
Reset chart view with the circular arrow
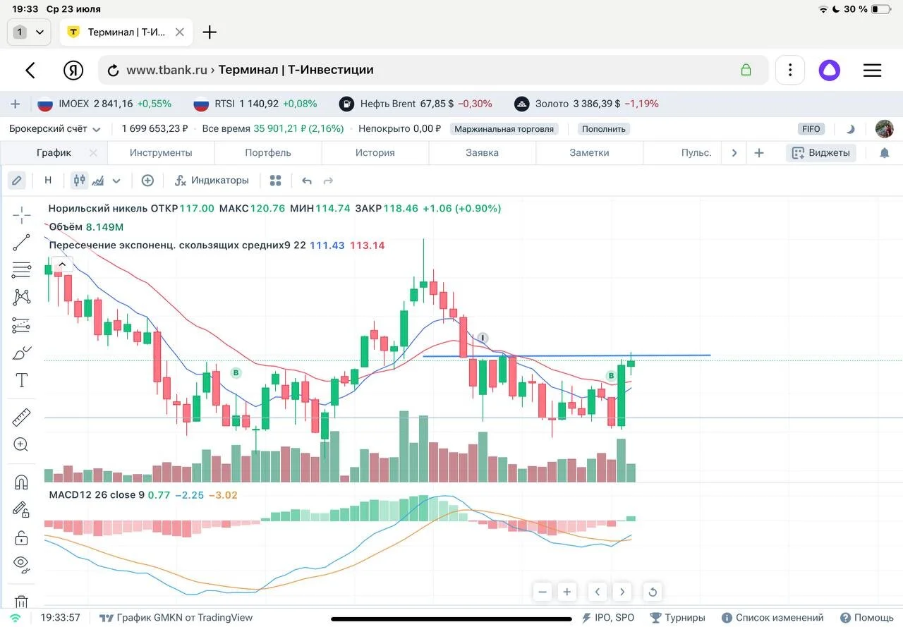[x=653, y=592]
